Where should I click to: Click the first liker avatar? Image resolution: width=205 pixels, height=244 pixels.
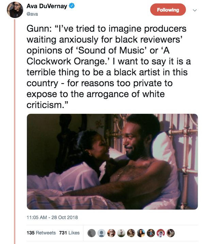coord(91,233)
